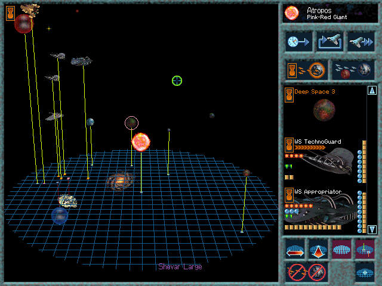The height and width of the screenshot is (286, 382).
Task: Select the WS TechnoGuard ship entry
Action: tap(325, 161)
